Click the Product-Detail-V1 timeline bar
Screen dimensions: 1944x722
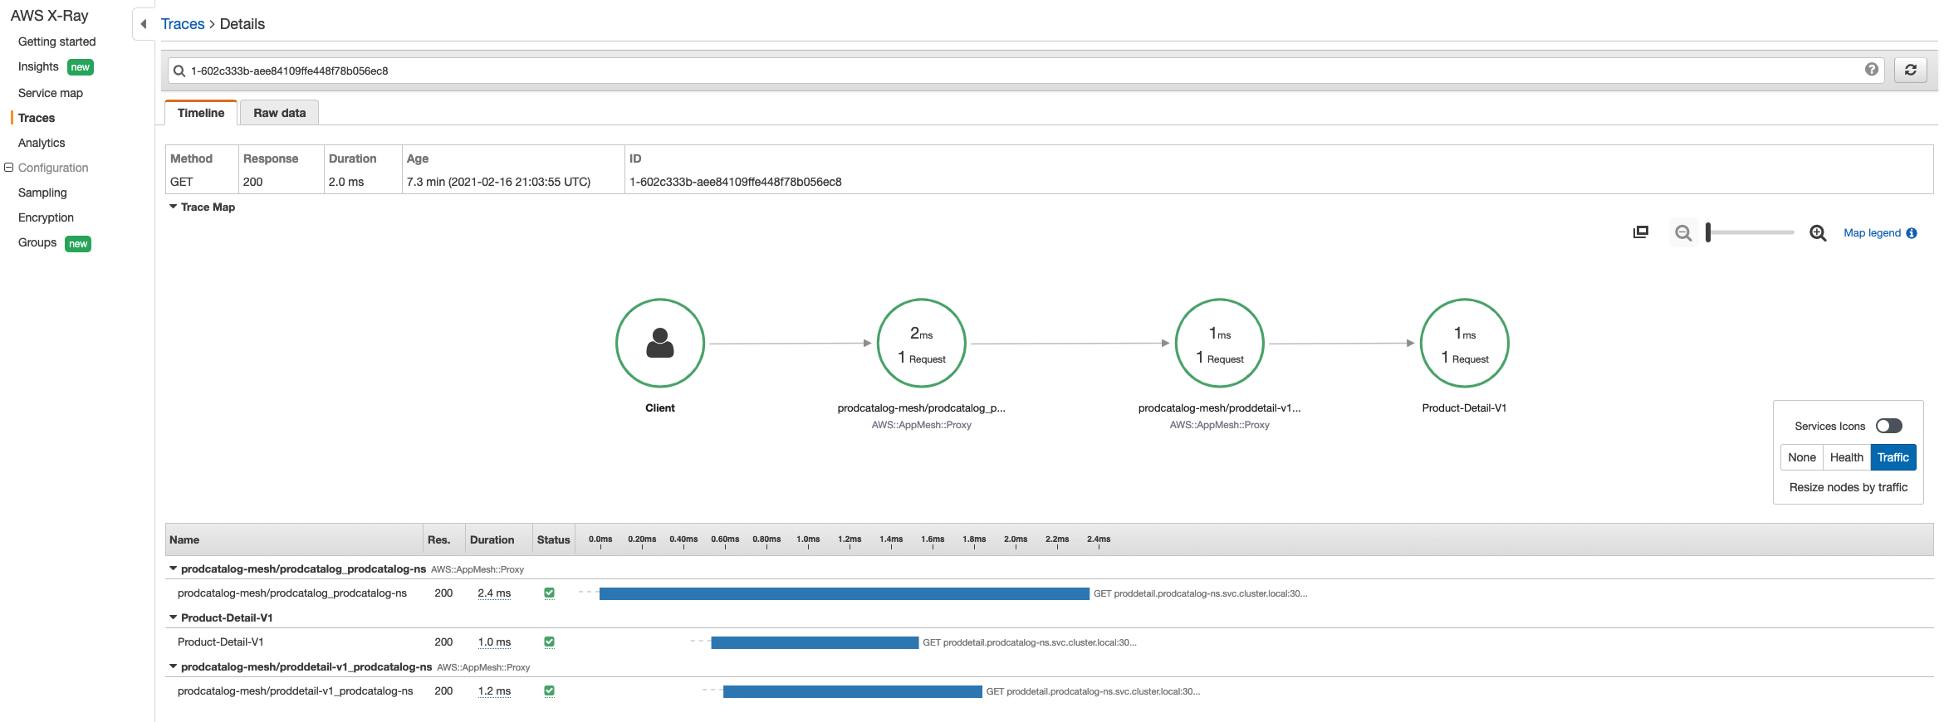(815, 642)
